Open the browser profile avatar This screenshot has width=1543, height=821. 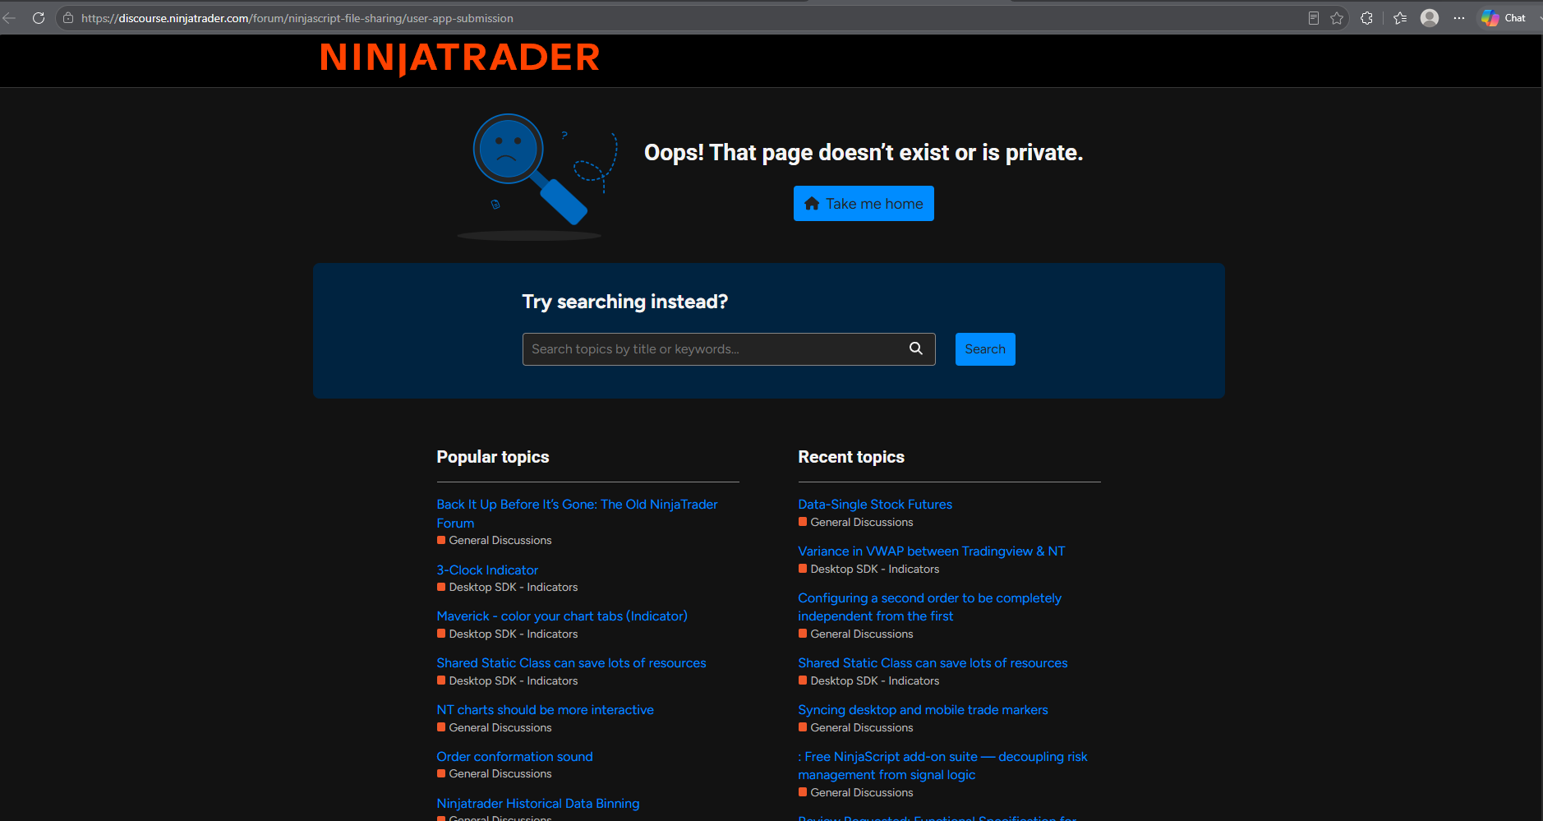(x=1430, y=18)
